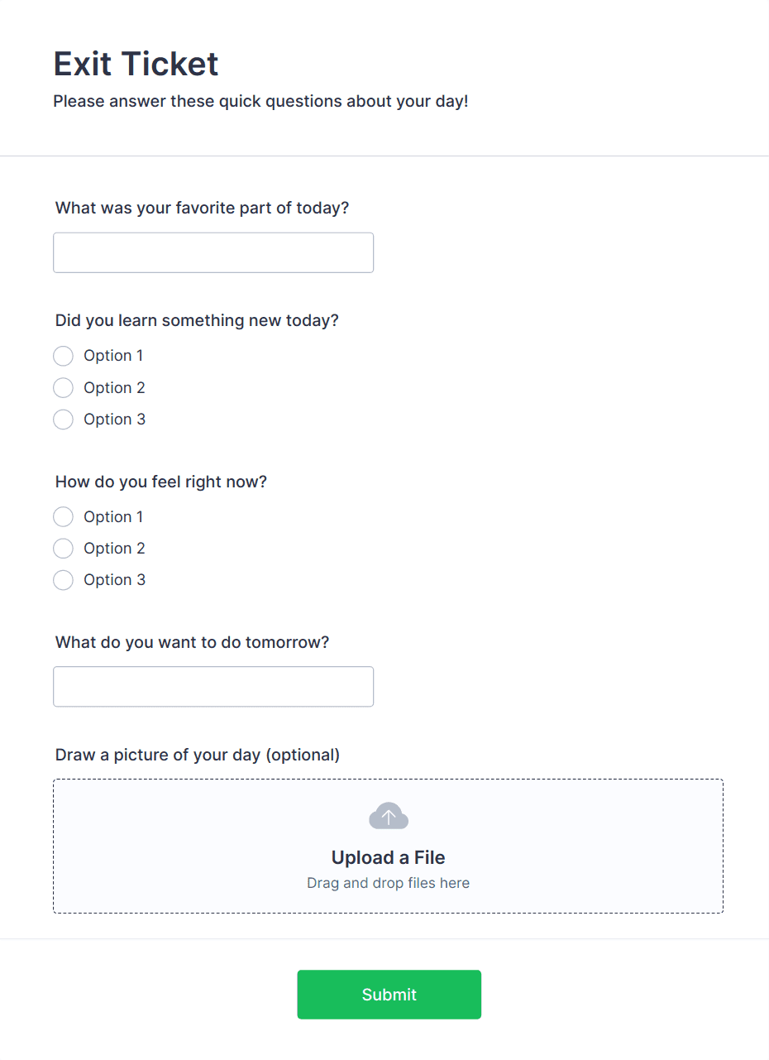Image resolution: width=769 pixels, height=1060 pixels.
Task: Pick Option 3 under how do you feel
Action: [x=64, y=580]
